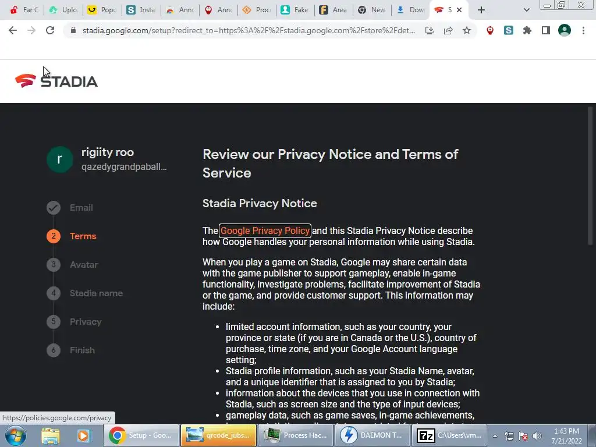Open the red location pin extension

point(490,30)
